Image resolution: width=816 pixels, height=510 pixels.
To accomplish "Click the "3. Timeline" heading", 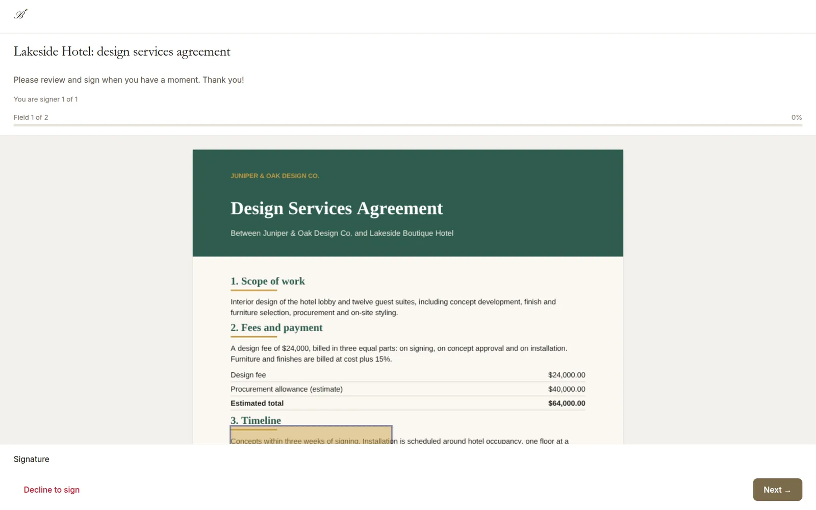I will click(x=256, y=420).
